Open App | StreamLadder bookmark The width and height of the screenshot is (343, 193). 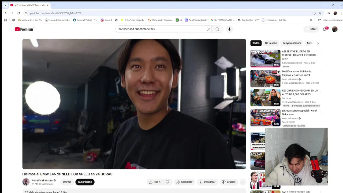[x=196, y=20]
